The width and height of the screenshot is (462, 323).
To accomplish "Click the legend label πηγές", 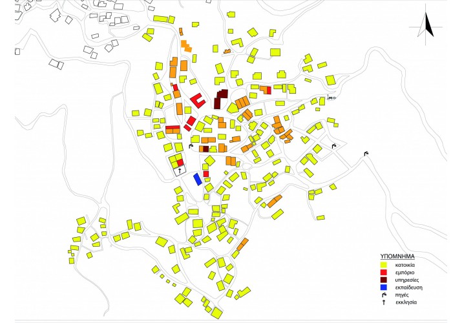I will tap(402, 295).
